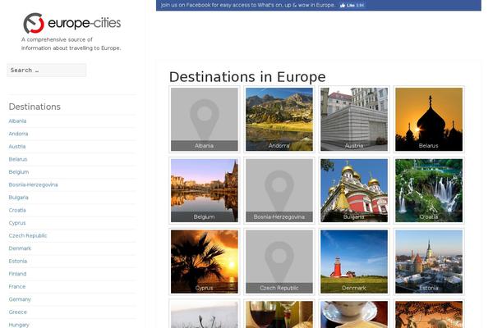This screenshot has height=328, width=493.
Task: Open the Denmark lighthouse thumbnail
Action: coord(353,262)
